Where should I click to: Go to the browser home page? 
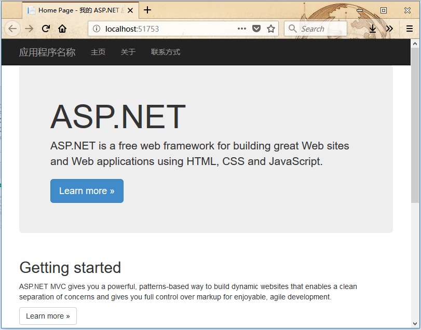[62, 29]
